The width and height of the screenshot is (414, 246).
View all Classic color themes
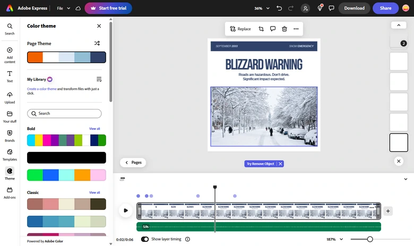(x=94, y=192)
